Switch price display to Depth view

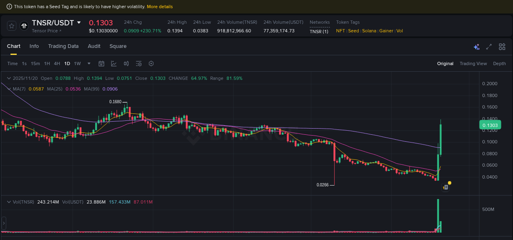click(499, 63)
